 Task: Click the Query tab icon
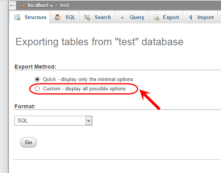(x=122, y=18)
